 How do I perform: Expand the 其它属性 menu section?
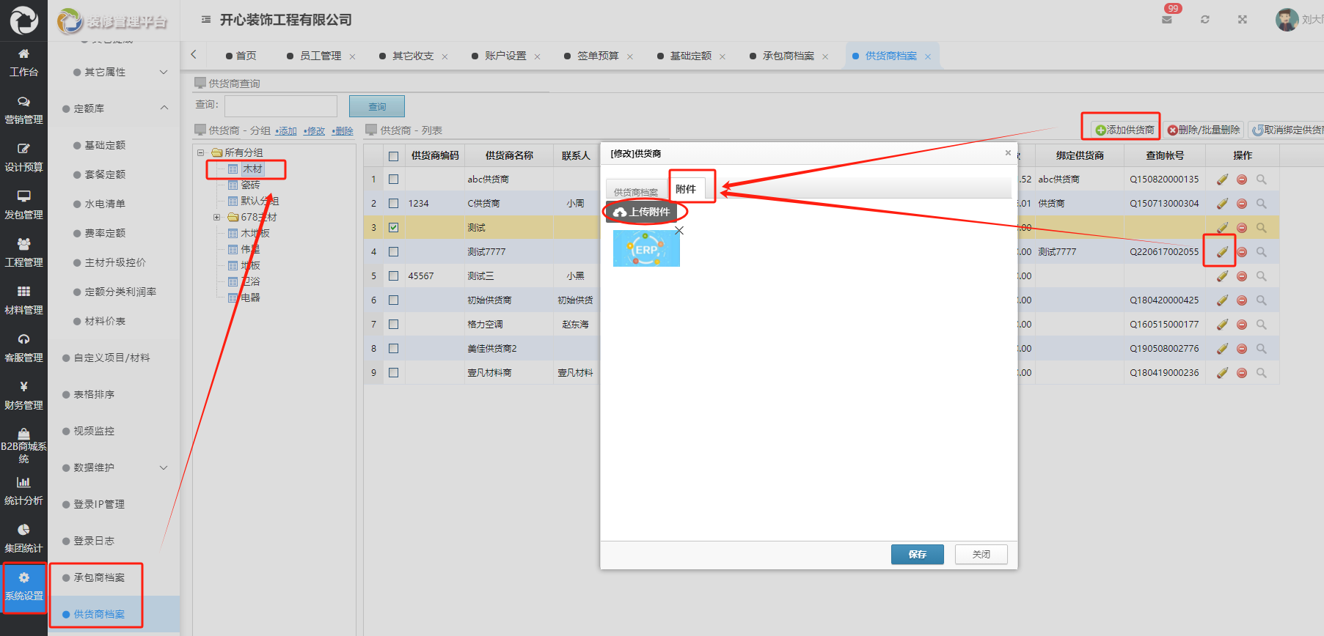(164, 72)
